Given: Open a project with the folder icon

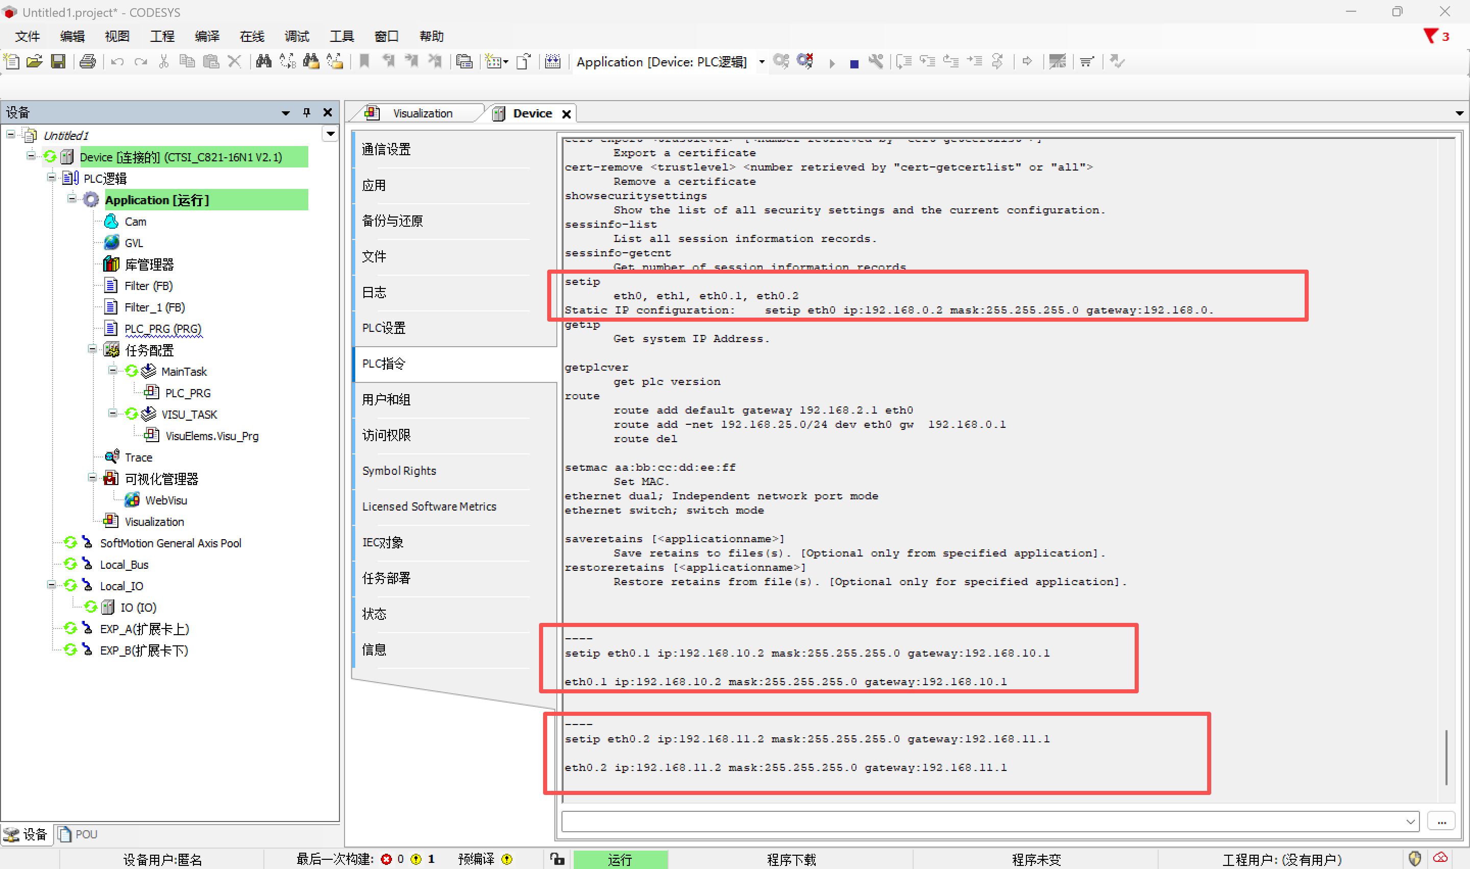Looking at the screenshot, I should 35,61.
